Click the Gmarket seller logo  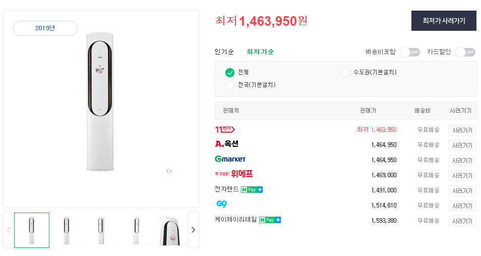(230, 159)
